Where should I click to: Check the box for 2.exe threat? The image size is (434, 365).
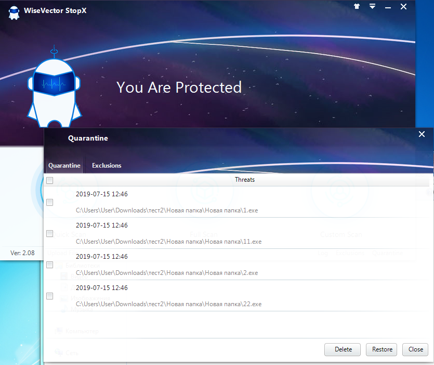pos(50,265)
